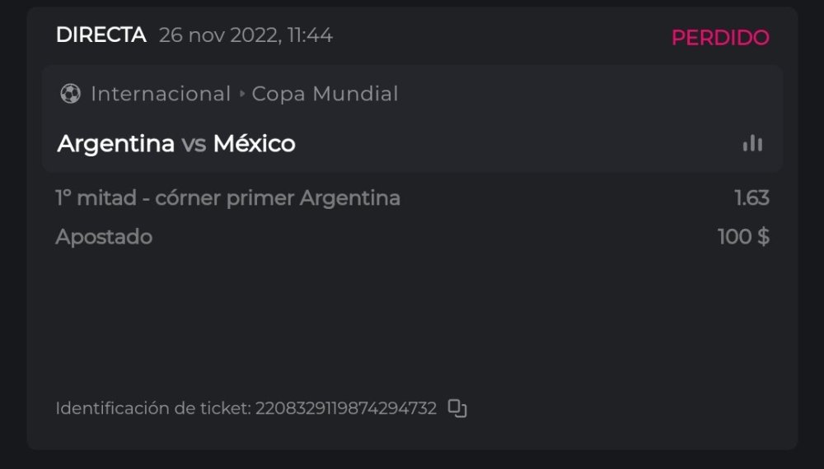824x469 pixels.
Task: Click the 'Identificación de ticket' label
Action: (x=152, y=408)
